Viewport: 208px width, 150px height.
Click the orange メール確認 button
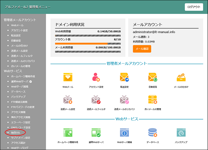pyautogui.click(x=142, y=49)
